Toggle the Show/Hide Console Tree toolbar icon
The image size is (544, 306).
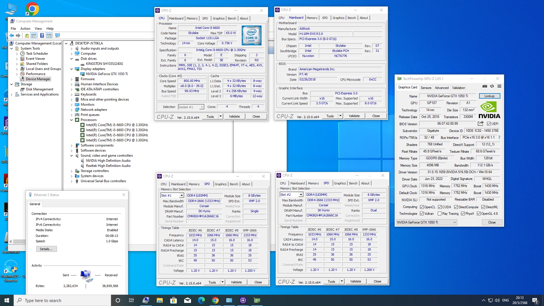pyautogui.click(x=34, y=36)
